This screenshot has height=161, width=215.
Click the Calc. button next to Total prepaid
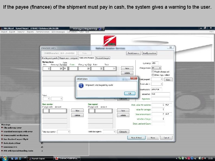click(168, 80)
